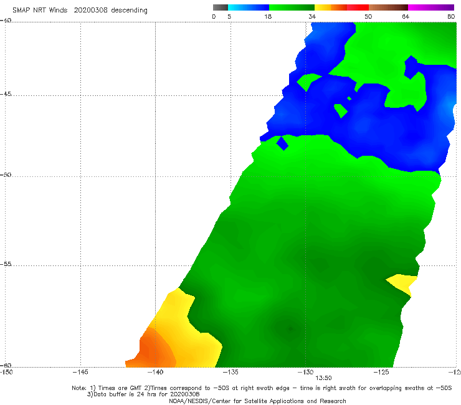Click the '50' label under the color scale
The image size is (461, 405).
368,17
